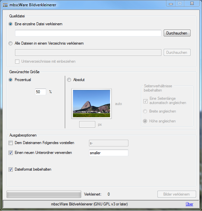
Task: Toggle 'Dateiformat beibehalten' checkbox
Action: (11, 169)
